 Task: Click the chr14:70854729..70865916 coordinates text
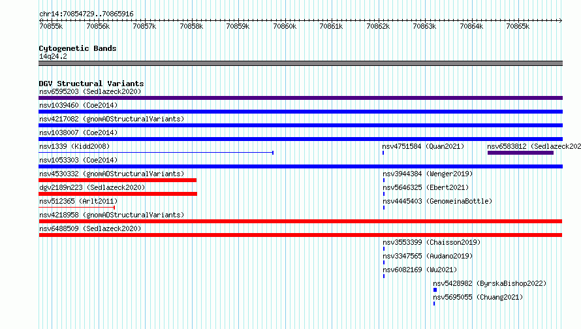click(x=86, y=14)
